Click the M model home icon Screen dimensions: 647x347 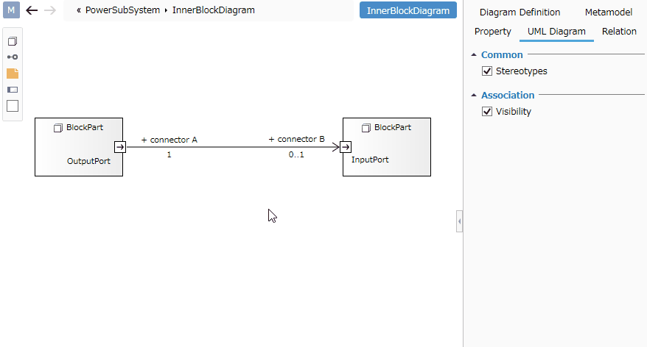(11, 10)
